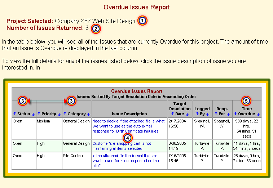This screenshot has height=188, width=273.
Task: Click the sort order subtitle in table header
Action: (x=136, y=97)
